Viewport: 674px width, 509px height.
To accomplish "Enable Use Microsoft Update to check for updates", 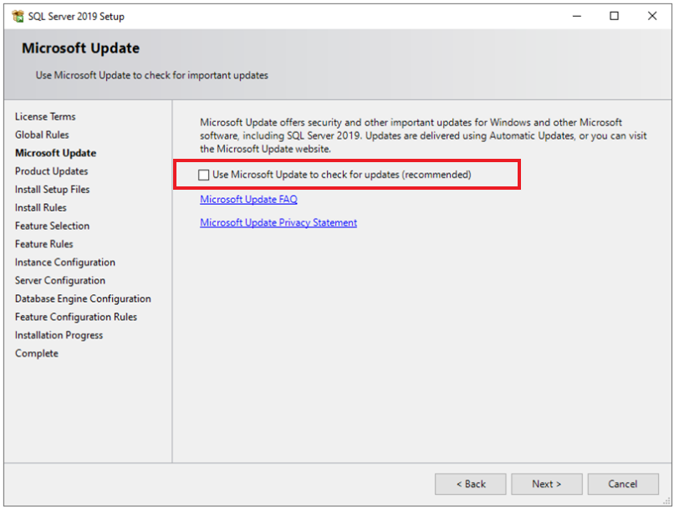I will tap(203, 174).
